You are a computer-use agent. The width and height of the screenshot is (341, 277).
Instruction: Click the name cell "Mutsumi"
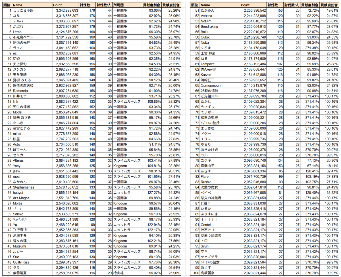32,246
